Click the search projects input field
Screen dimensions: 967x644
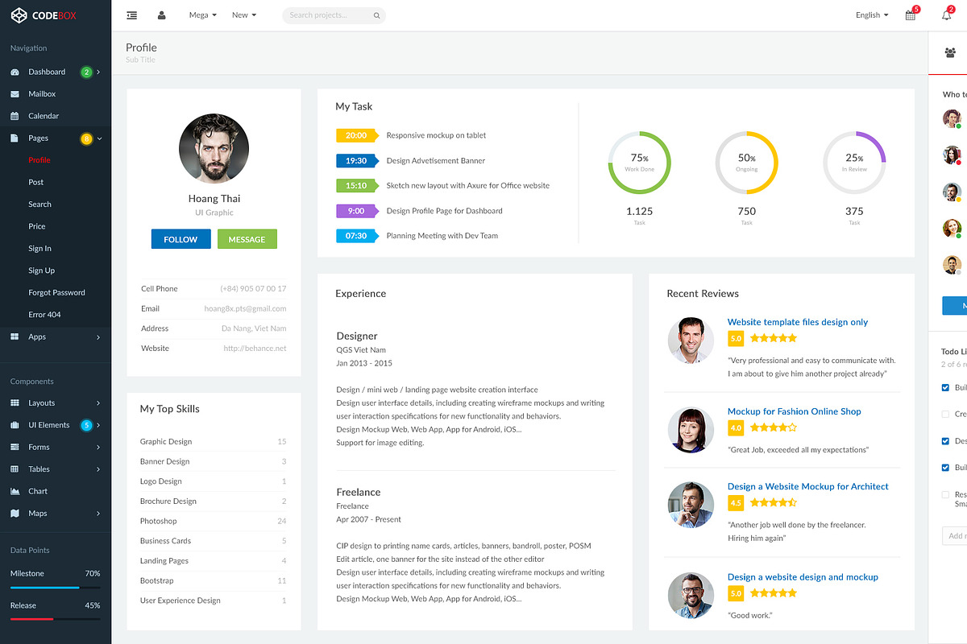click(x=334, y=14)
